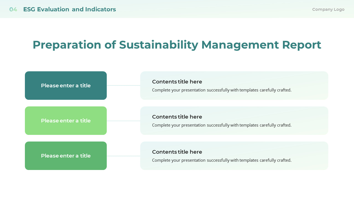The width and height of the screenshot is (354, 199).
Task: Click the dark teal title box
Action: click(x=66, y=85)
